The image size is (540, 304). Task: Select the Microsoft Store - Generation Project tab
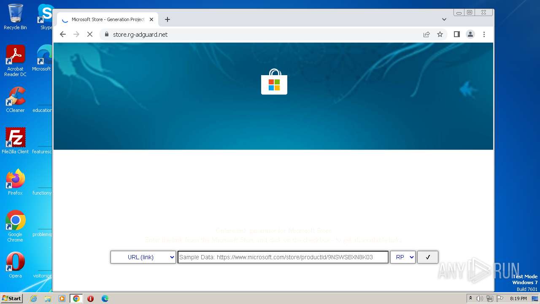point(108,19)
